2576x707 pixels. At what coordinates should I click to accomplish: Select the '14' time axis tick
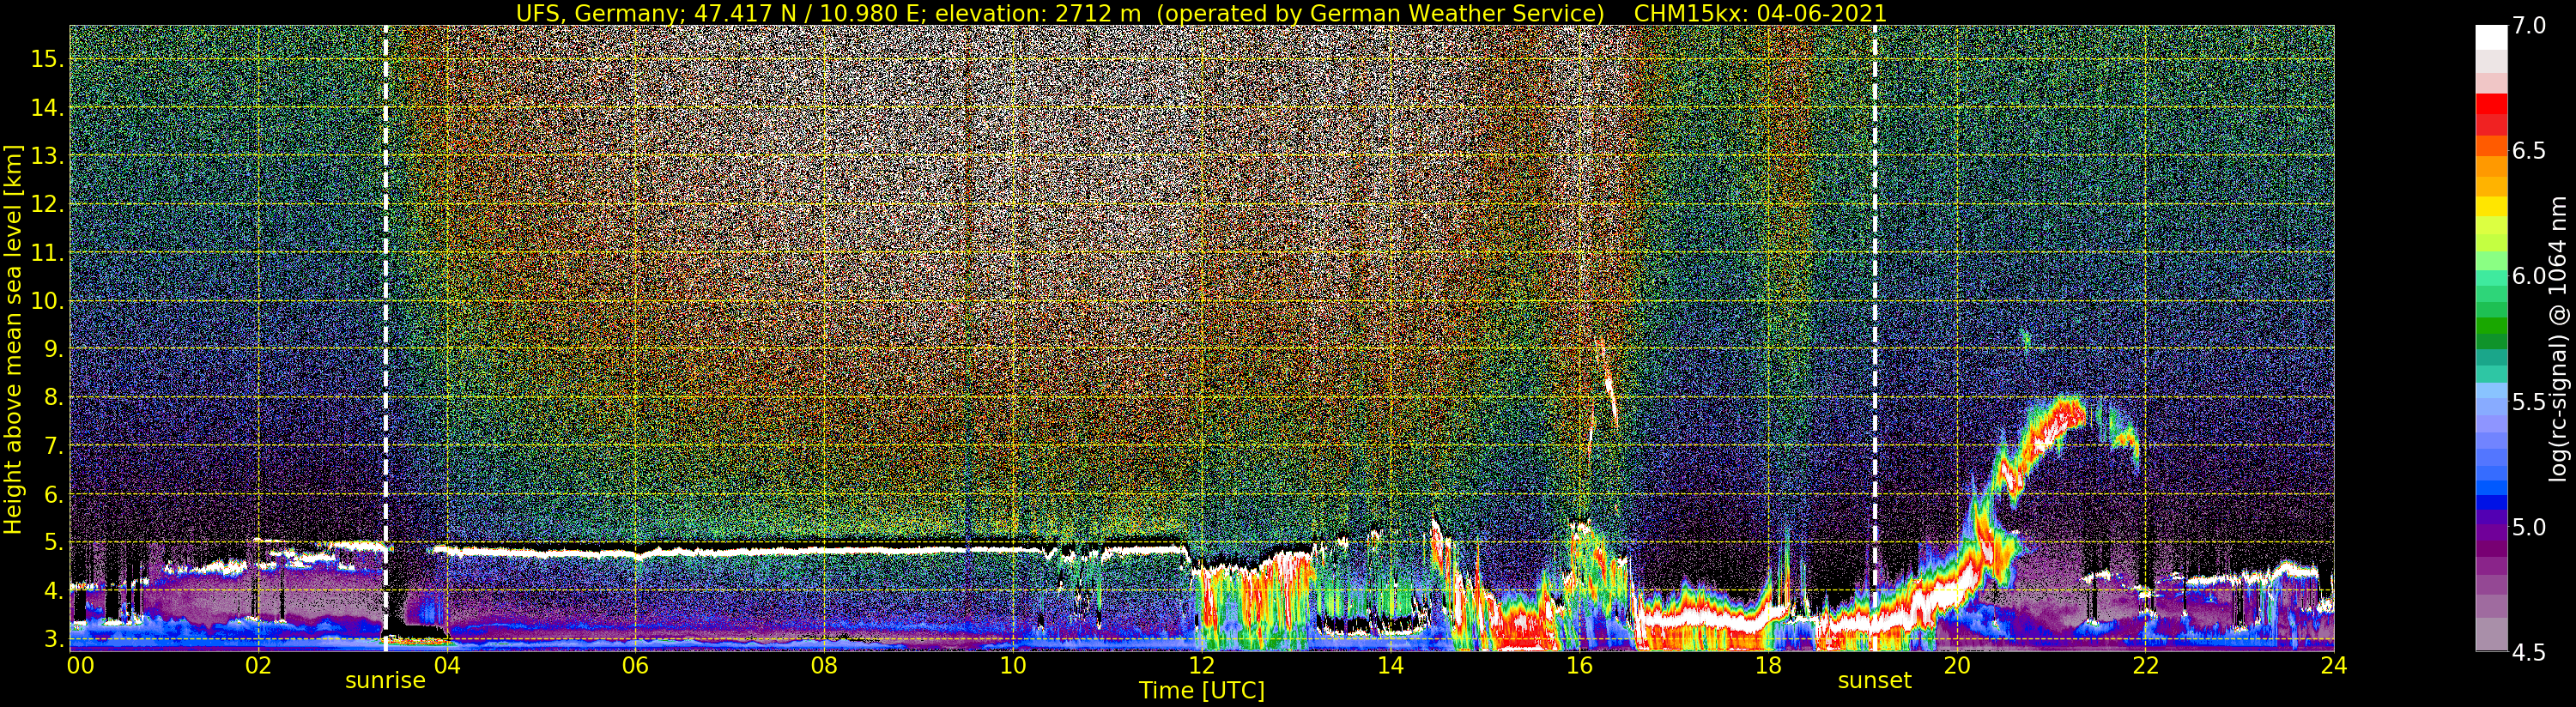coord(1390,666)
